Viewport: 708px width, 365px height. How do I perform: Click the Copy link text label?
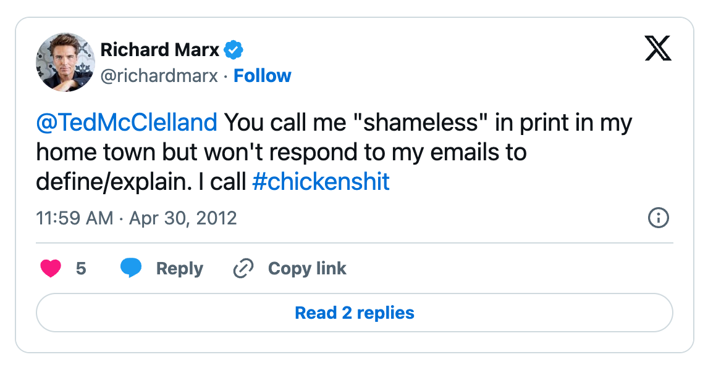[x=307, y=269]
